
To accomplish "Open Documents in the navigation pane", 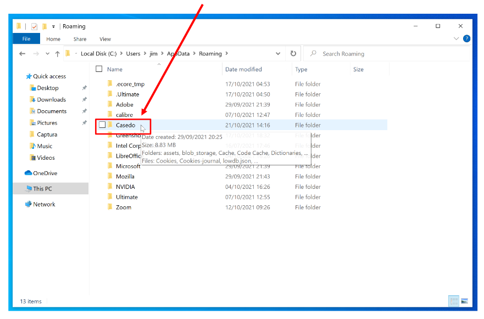I will [x=48, y=111].
